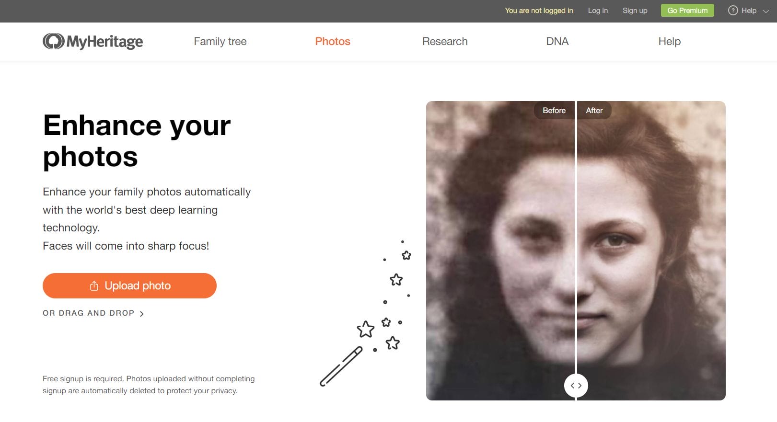Click the Sign up link

coord(635,10)
